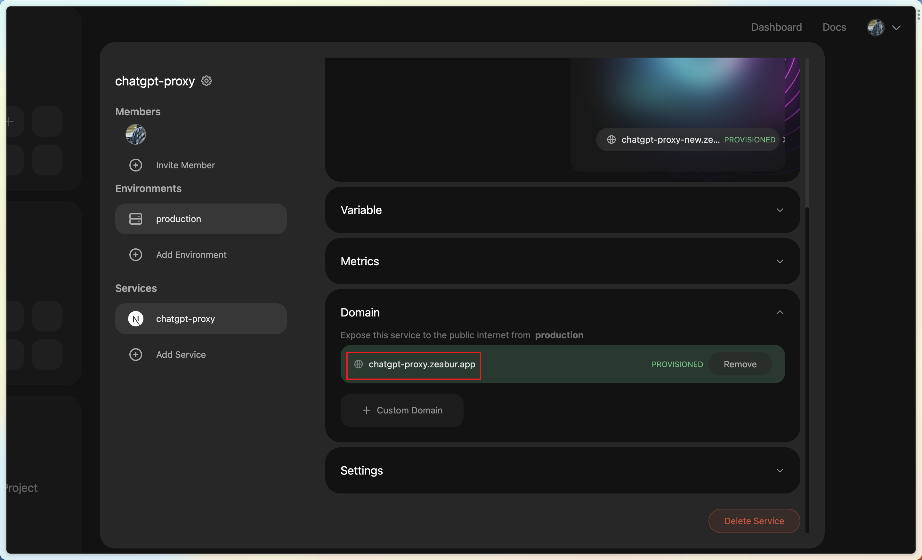The image size is (922, 560).
Task: Click the Delete Service button
Action: (754, 521)
